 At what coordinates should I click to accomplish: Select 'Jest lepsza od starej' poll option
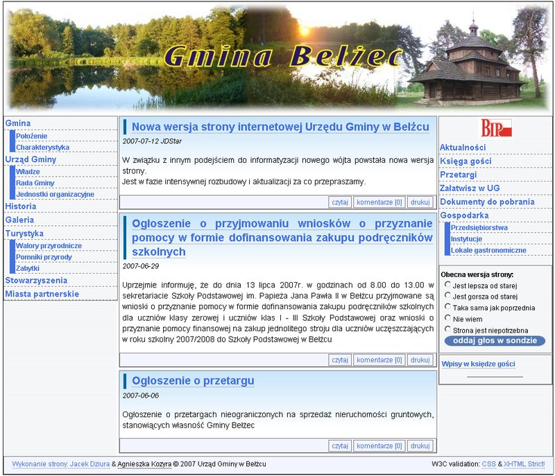[447, 285]
